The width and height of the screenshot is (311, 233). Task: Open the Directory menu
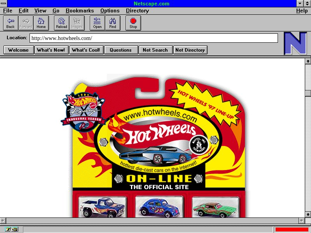[137, 11]
